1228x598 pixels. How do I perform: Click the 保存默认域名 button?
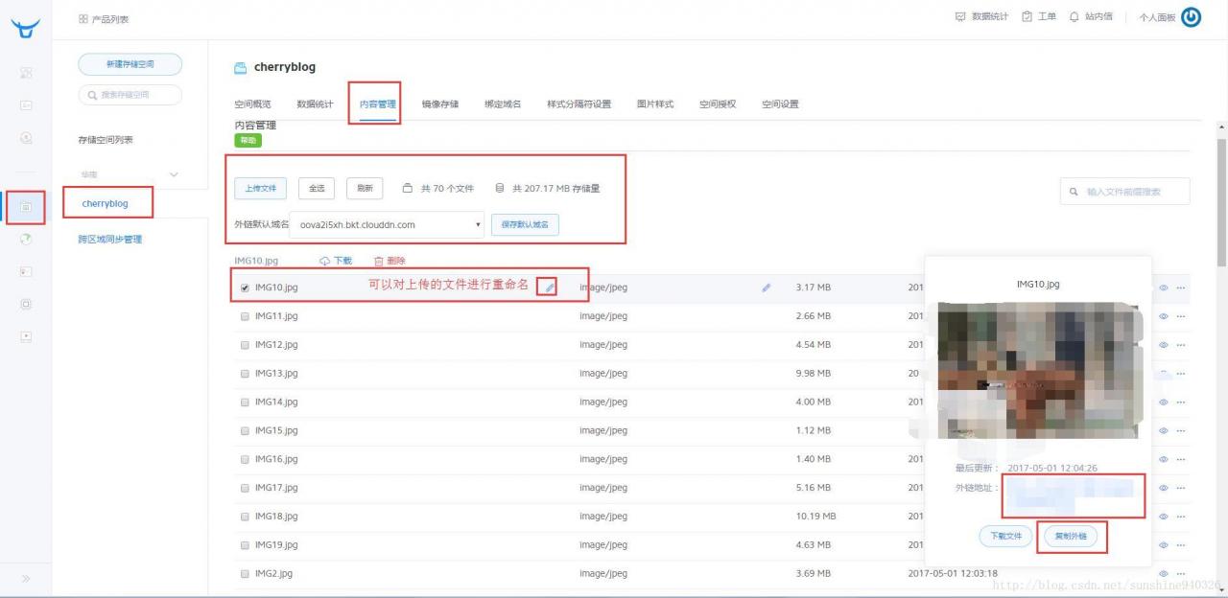(x=526, y=225)
